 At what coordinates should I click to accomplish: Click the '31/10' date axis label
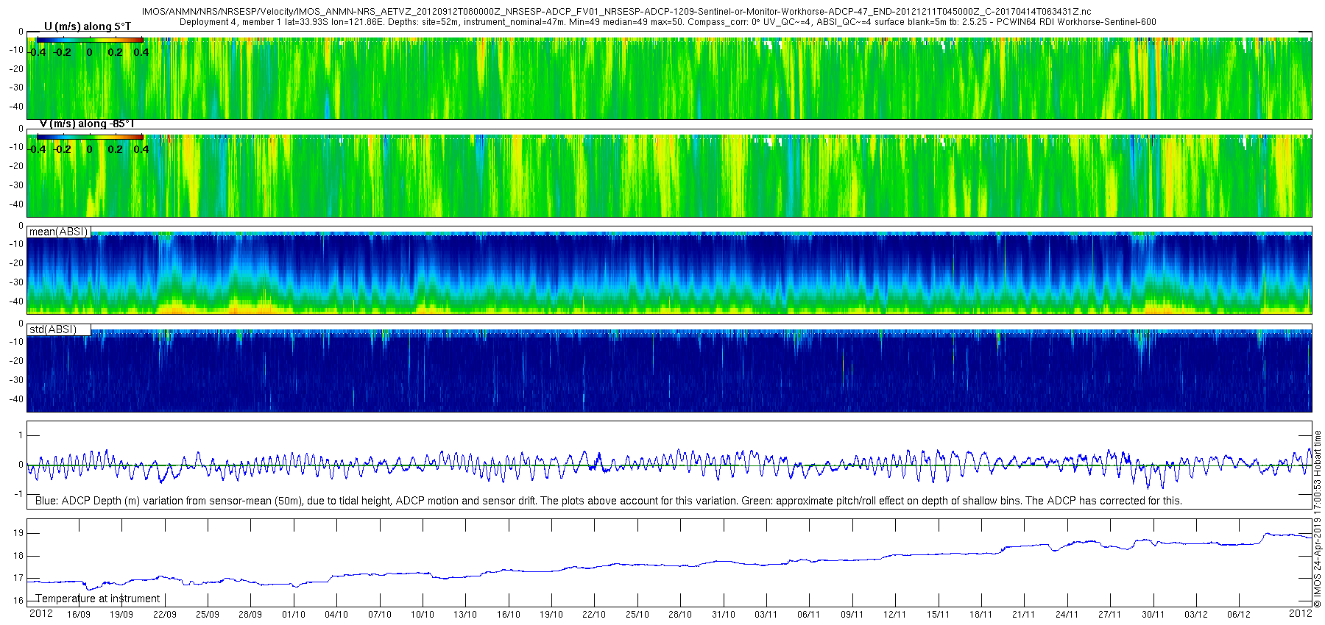[724, 615]
